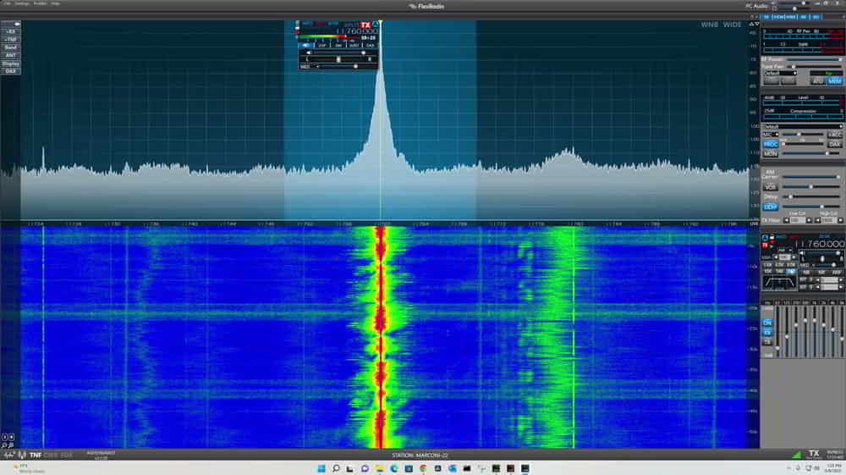Adjust the slice flag audio volume slider

(343, 52)
